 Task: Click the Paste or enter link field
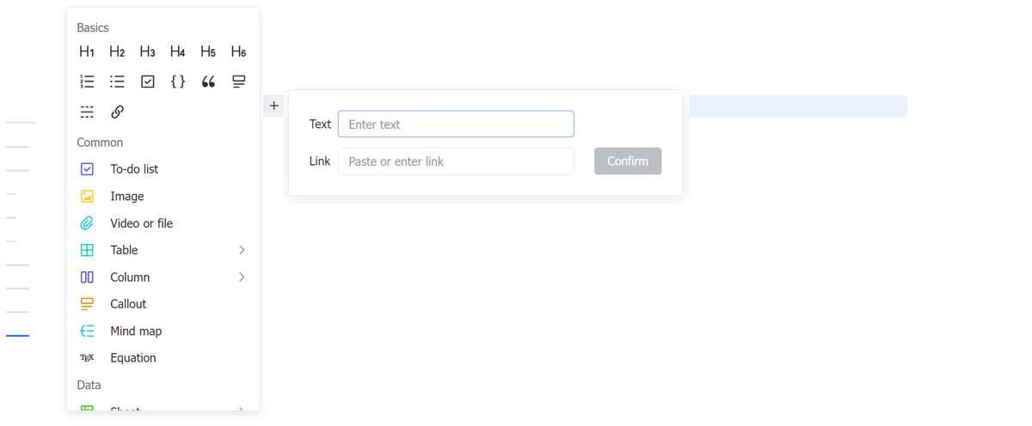click(456, 161)
